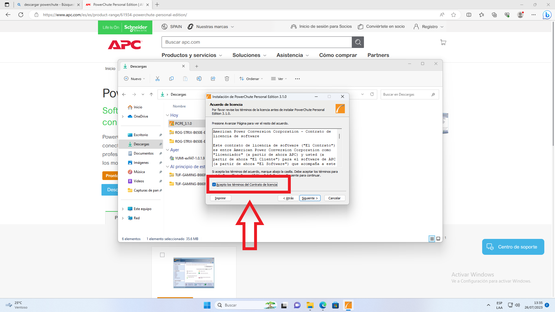Click the apc.com search magnifier button

pos(358,42)
